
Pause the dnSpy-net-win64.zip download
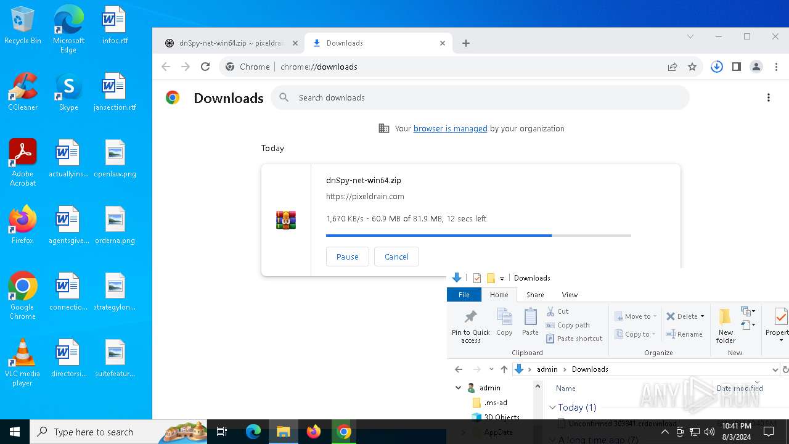[x=347, y=257]
